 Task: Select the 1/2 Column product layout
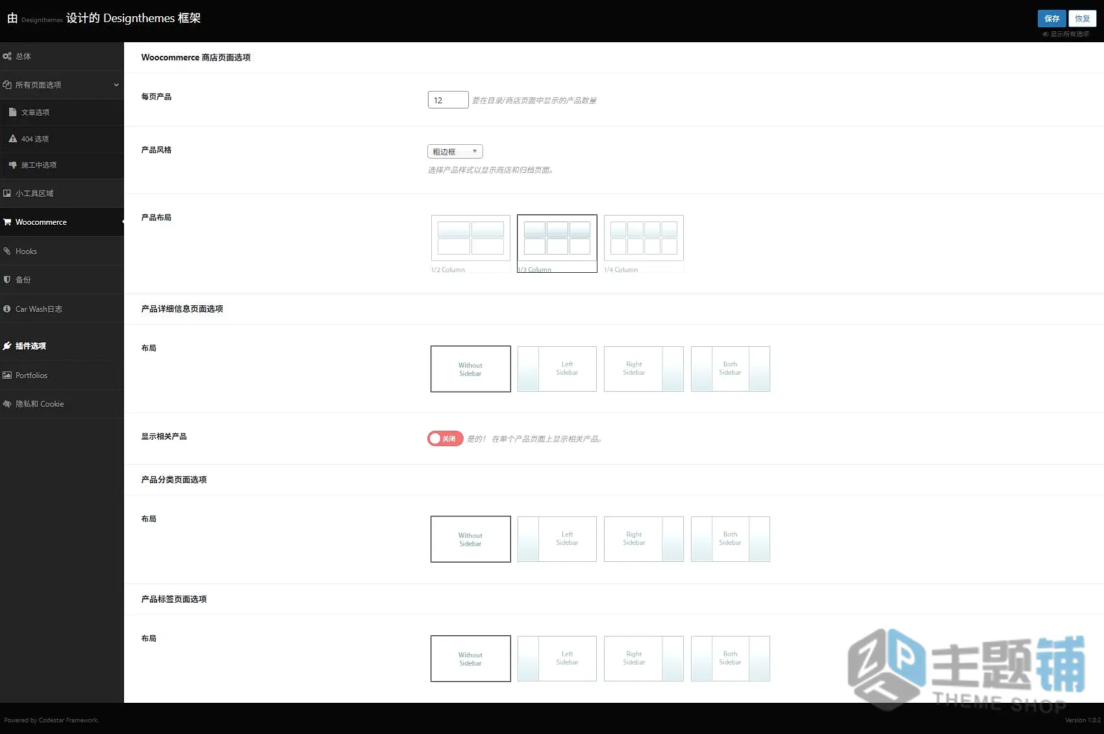pyautogui.click(x=471, y=244)
